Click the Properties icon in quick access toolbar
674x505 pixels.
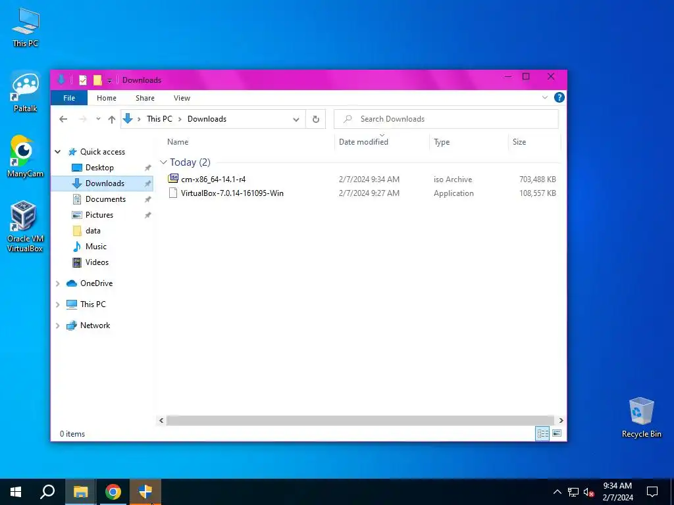83,80
